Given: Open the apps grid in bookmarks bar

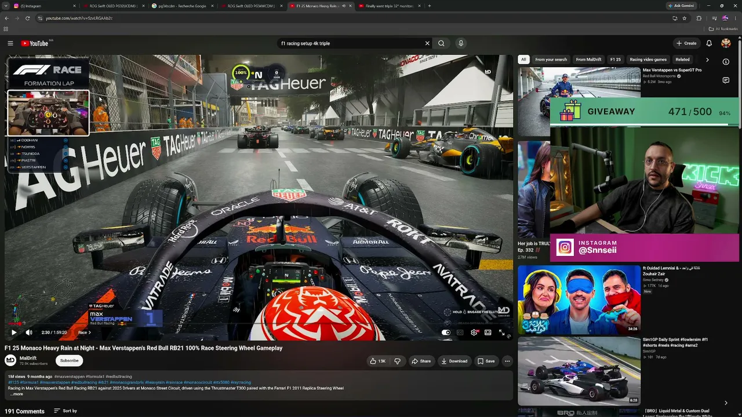Looking at the screenshot, I should click(x=6, y=28).
